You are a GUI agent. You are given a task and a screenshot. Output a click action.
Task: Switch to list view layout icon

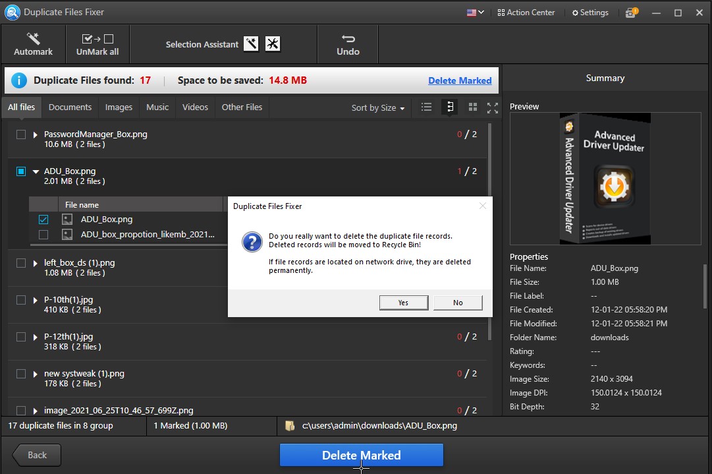click(427, 107)
